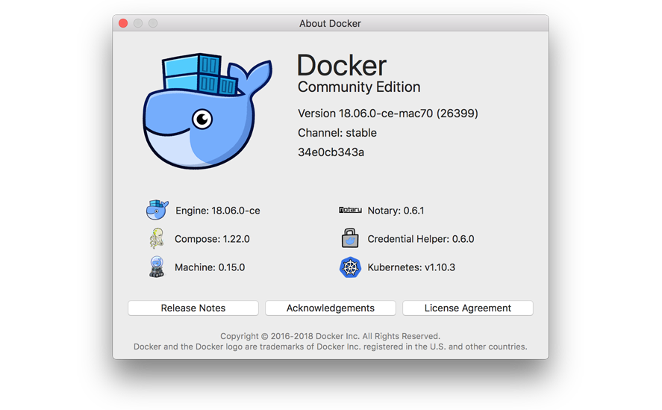Click the "Compose: 1.22.0" label
662x410 pixels.
click(212, 239)
